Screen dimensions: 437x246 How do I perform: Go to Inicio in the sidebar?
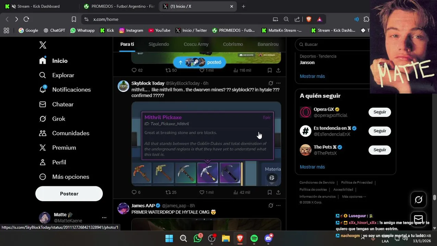tap(53, 61)
